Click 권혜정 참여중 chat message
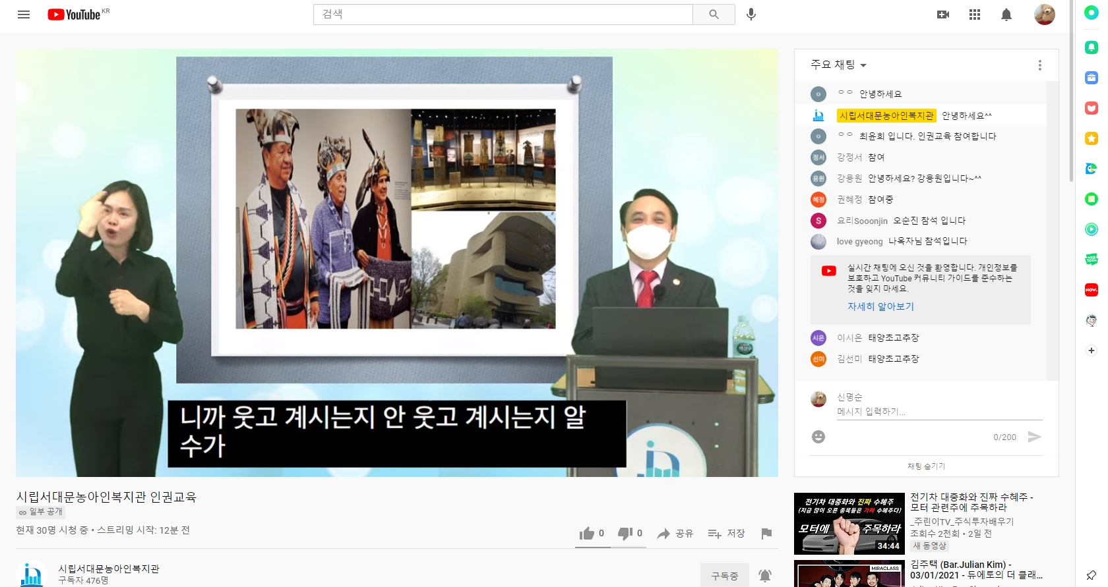 921,200
